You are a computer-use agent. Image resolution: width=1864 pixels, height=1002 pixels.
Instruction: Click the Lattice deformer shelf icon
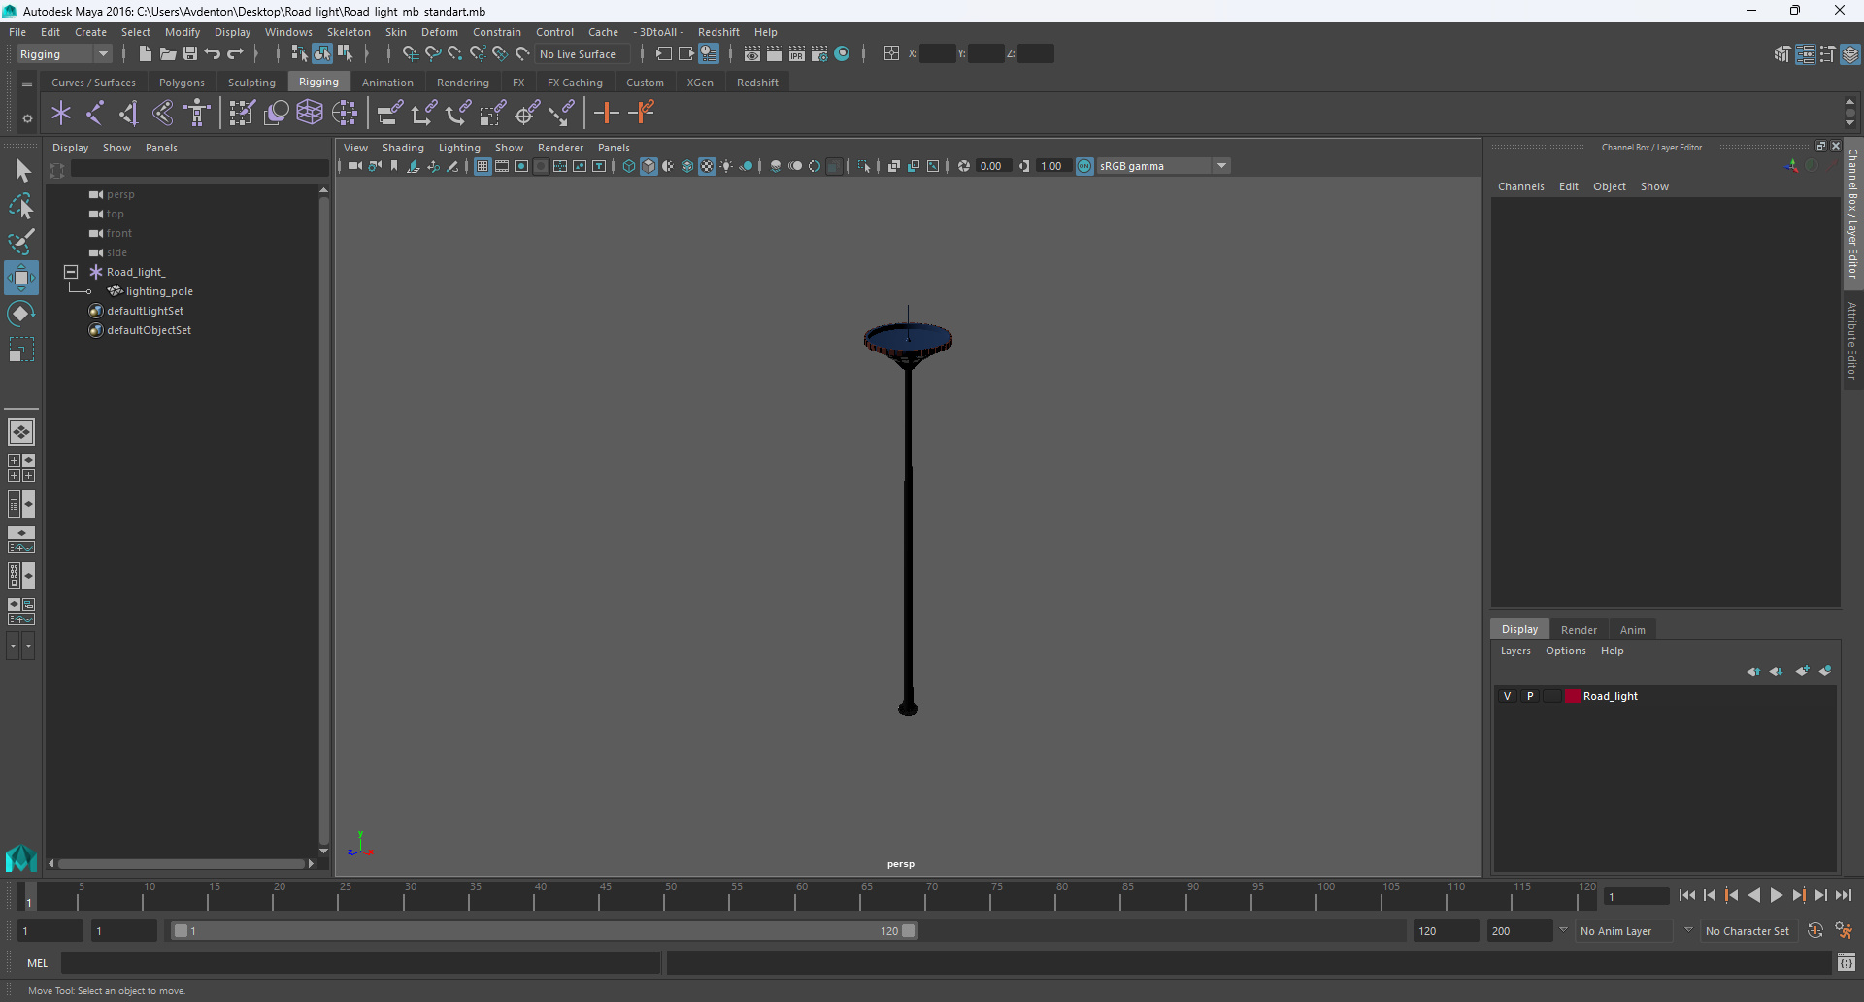tap(310, 114)
